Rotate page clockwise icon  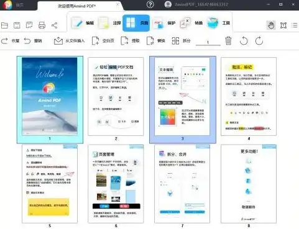tap(259, 41)
